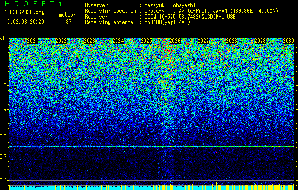Image resolution: width=298 pixels, height=190 pixels.
Task: Click the date 10.02.06 20:20
Action: pyautogui.click(x=24, y=22)
